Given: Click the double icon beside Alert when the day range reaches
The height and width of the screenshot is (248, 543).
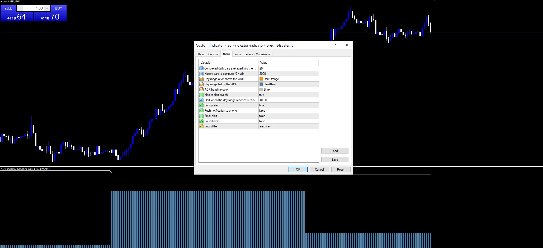Looking at the screenshot, I should [x=201, y=100].
